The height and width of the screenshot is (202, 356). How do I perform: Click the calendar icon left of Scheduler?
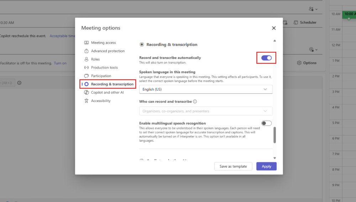[x=285, y=22]
